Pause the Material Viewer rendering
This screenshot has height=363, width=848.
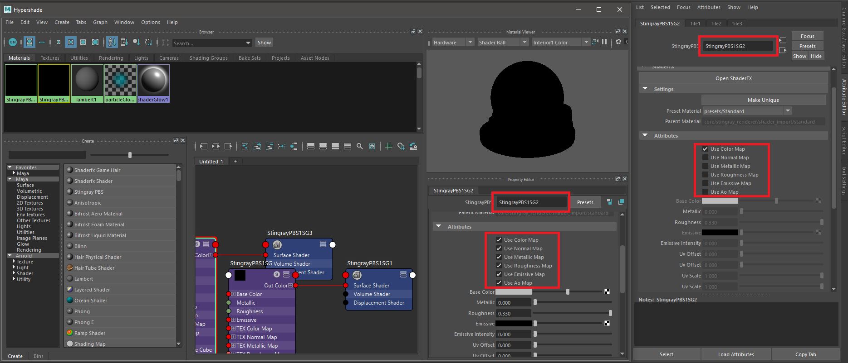click(x=604, y=42)
